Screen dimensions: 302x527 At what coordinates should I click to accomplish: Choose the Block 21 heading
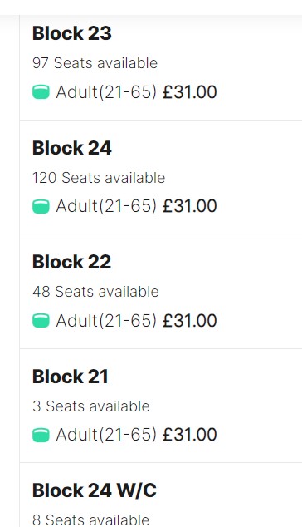coord(71,376)
